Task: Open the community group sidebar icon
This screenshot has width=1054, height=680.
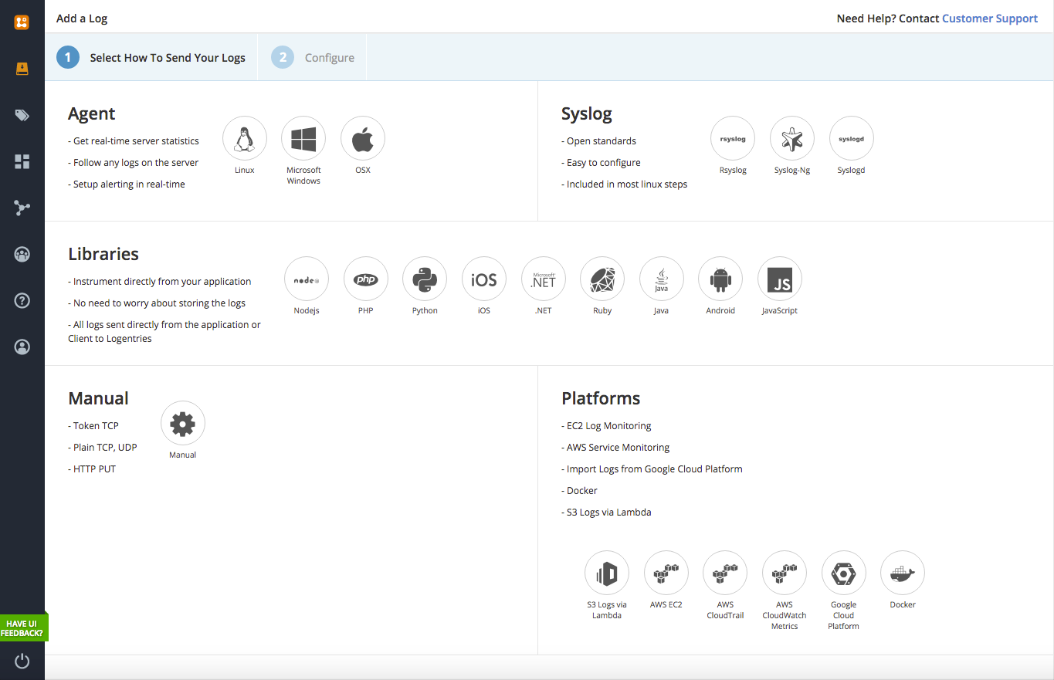Action: pyautogui.click(x=22, y=254)
